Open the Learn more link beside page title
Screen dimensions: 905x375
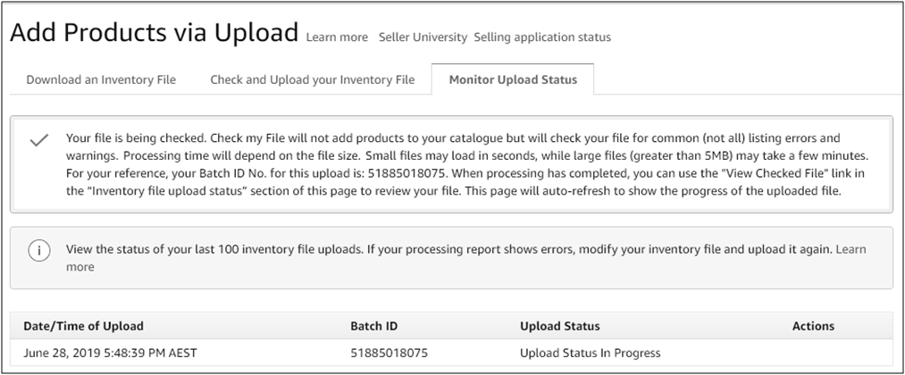pyautogui.click(x=337, y=37)
